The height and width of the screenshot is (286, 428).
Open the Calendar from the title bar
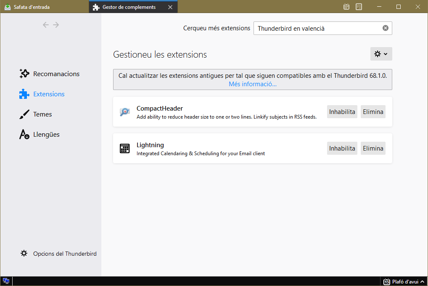[x=346, y=7]
